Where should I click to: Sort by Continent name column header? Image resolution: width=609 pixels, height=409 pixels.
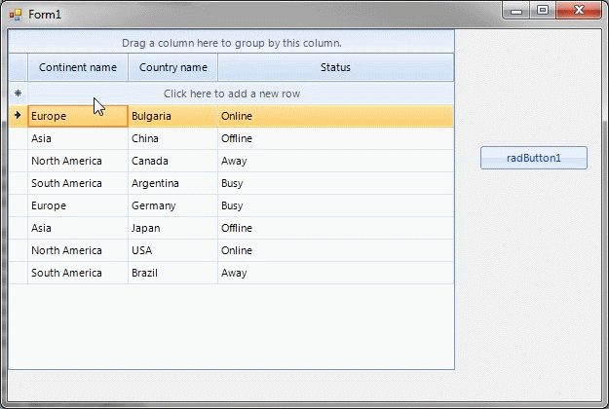(x=78, y=67)
